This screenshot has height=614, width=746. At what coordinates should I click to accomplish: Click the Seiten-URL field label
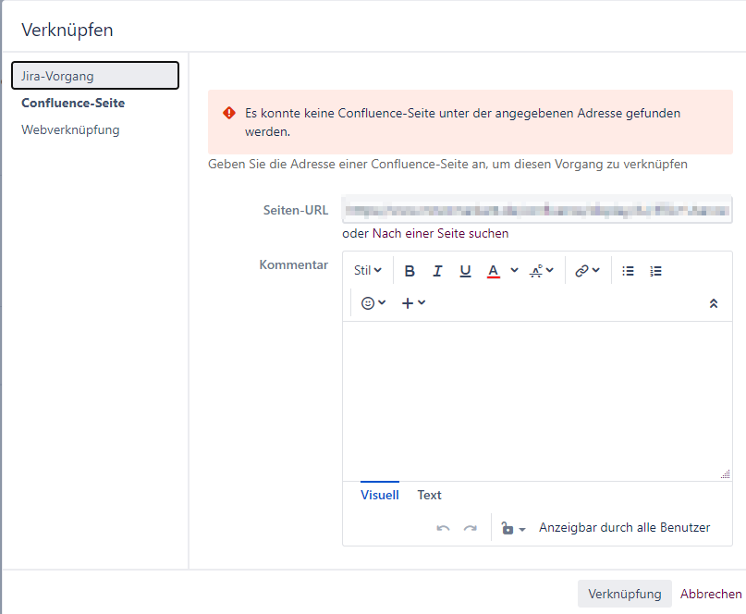pyautogui.click(x=296, y=210)
